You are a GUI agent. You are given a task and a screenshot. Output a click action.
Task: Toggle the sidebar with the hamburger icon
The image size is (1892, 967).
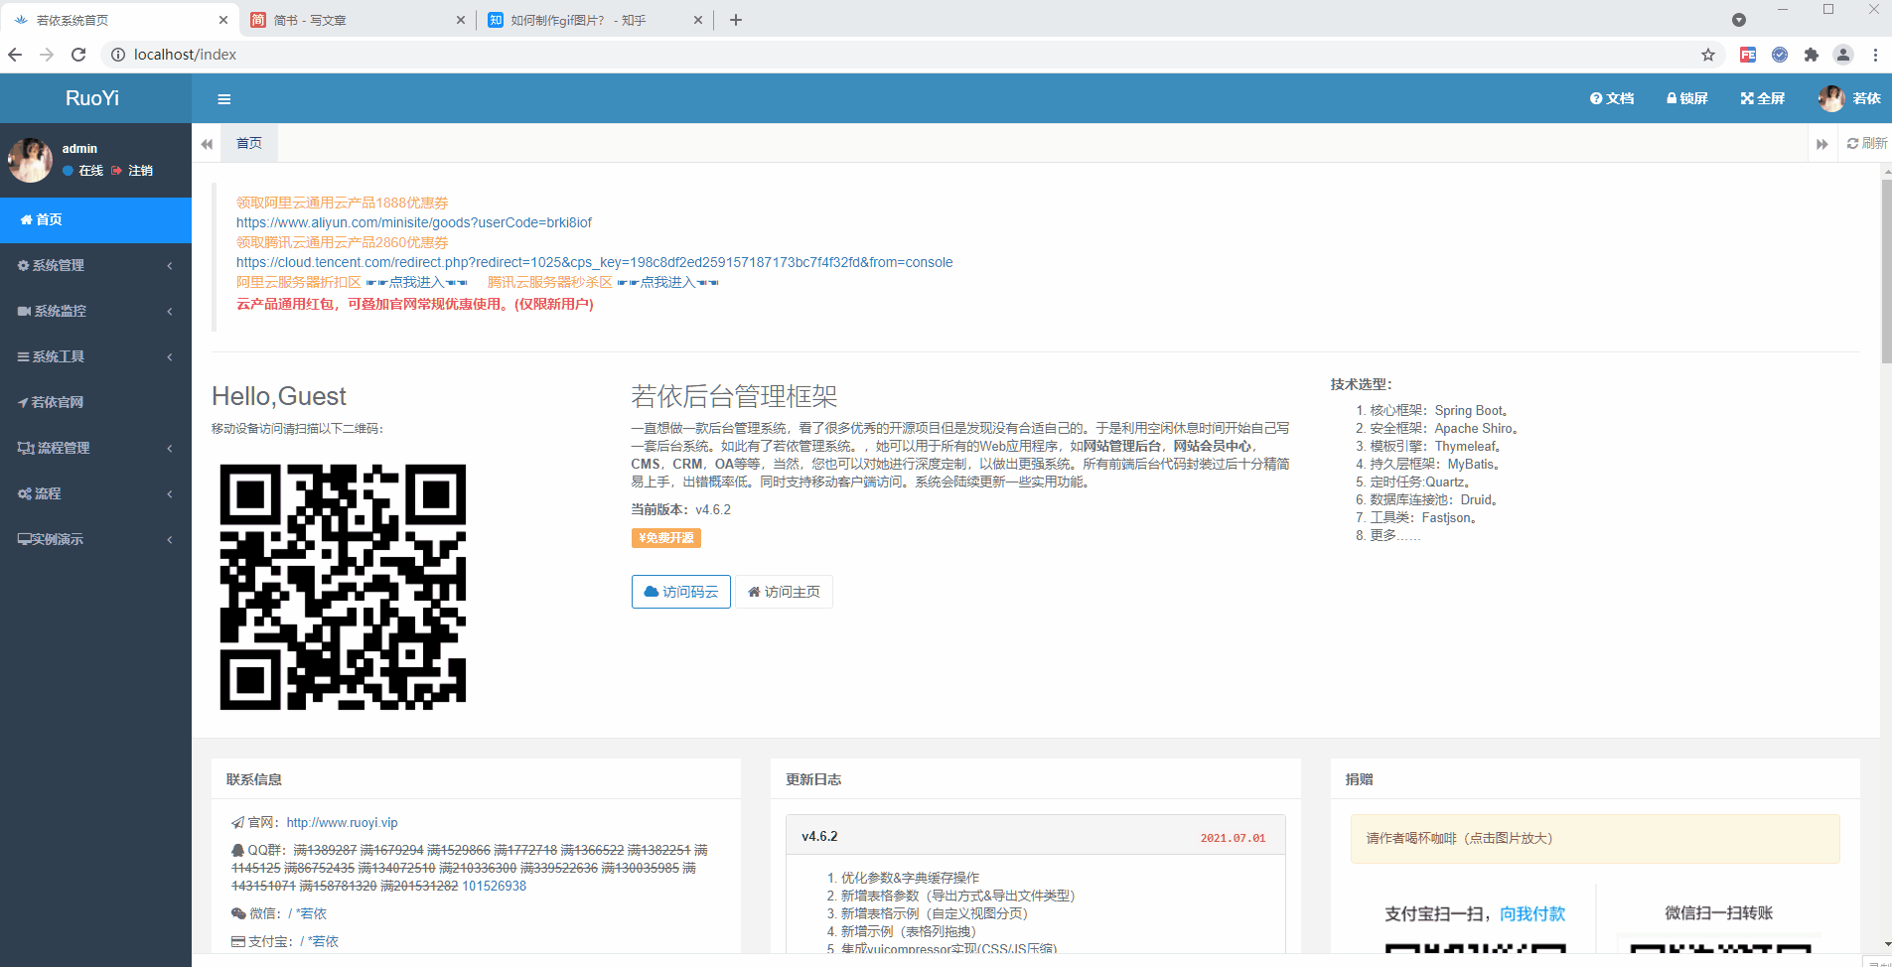224,98
